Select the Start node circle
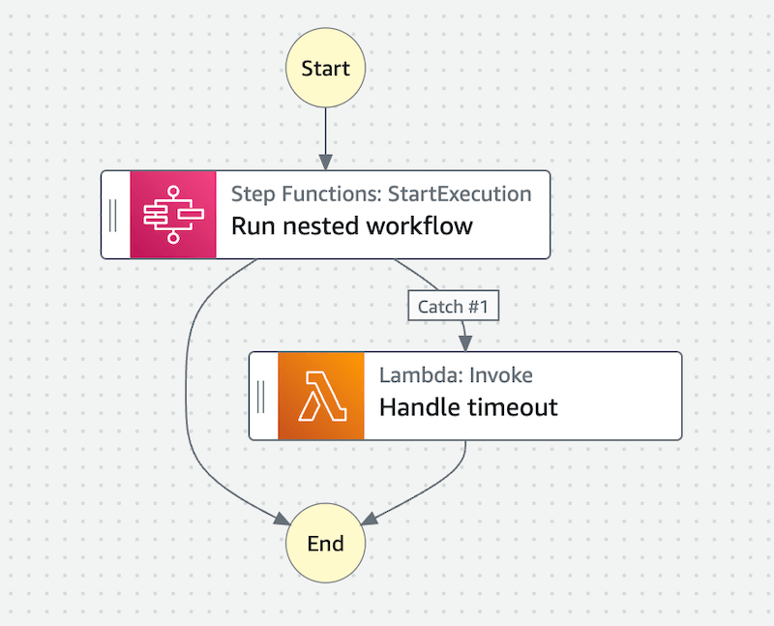Image resolution: width=774 pixels, height=626 pixels. [325, 69]
